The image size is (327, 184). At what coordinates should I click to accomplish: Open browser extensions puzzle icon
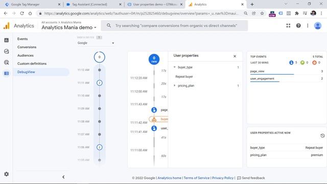[x=296, y=13]
